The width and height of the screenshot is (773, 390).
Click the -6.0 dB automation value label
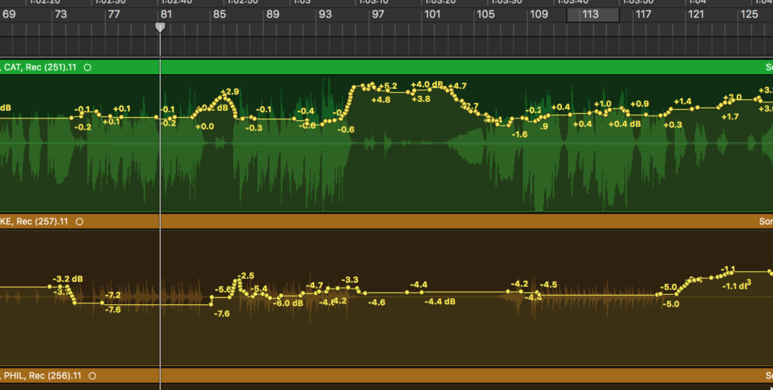288,303
